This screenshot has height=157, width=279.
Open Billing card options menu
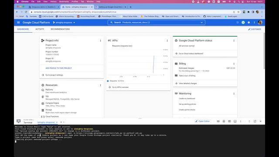click(x=234, y=64)
